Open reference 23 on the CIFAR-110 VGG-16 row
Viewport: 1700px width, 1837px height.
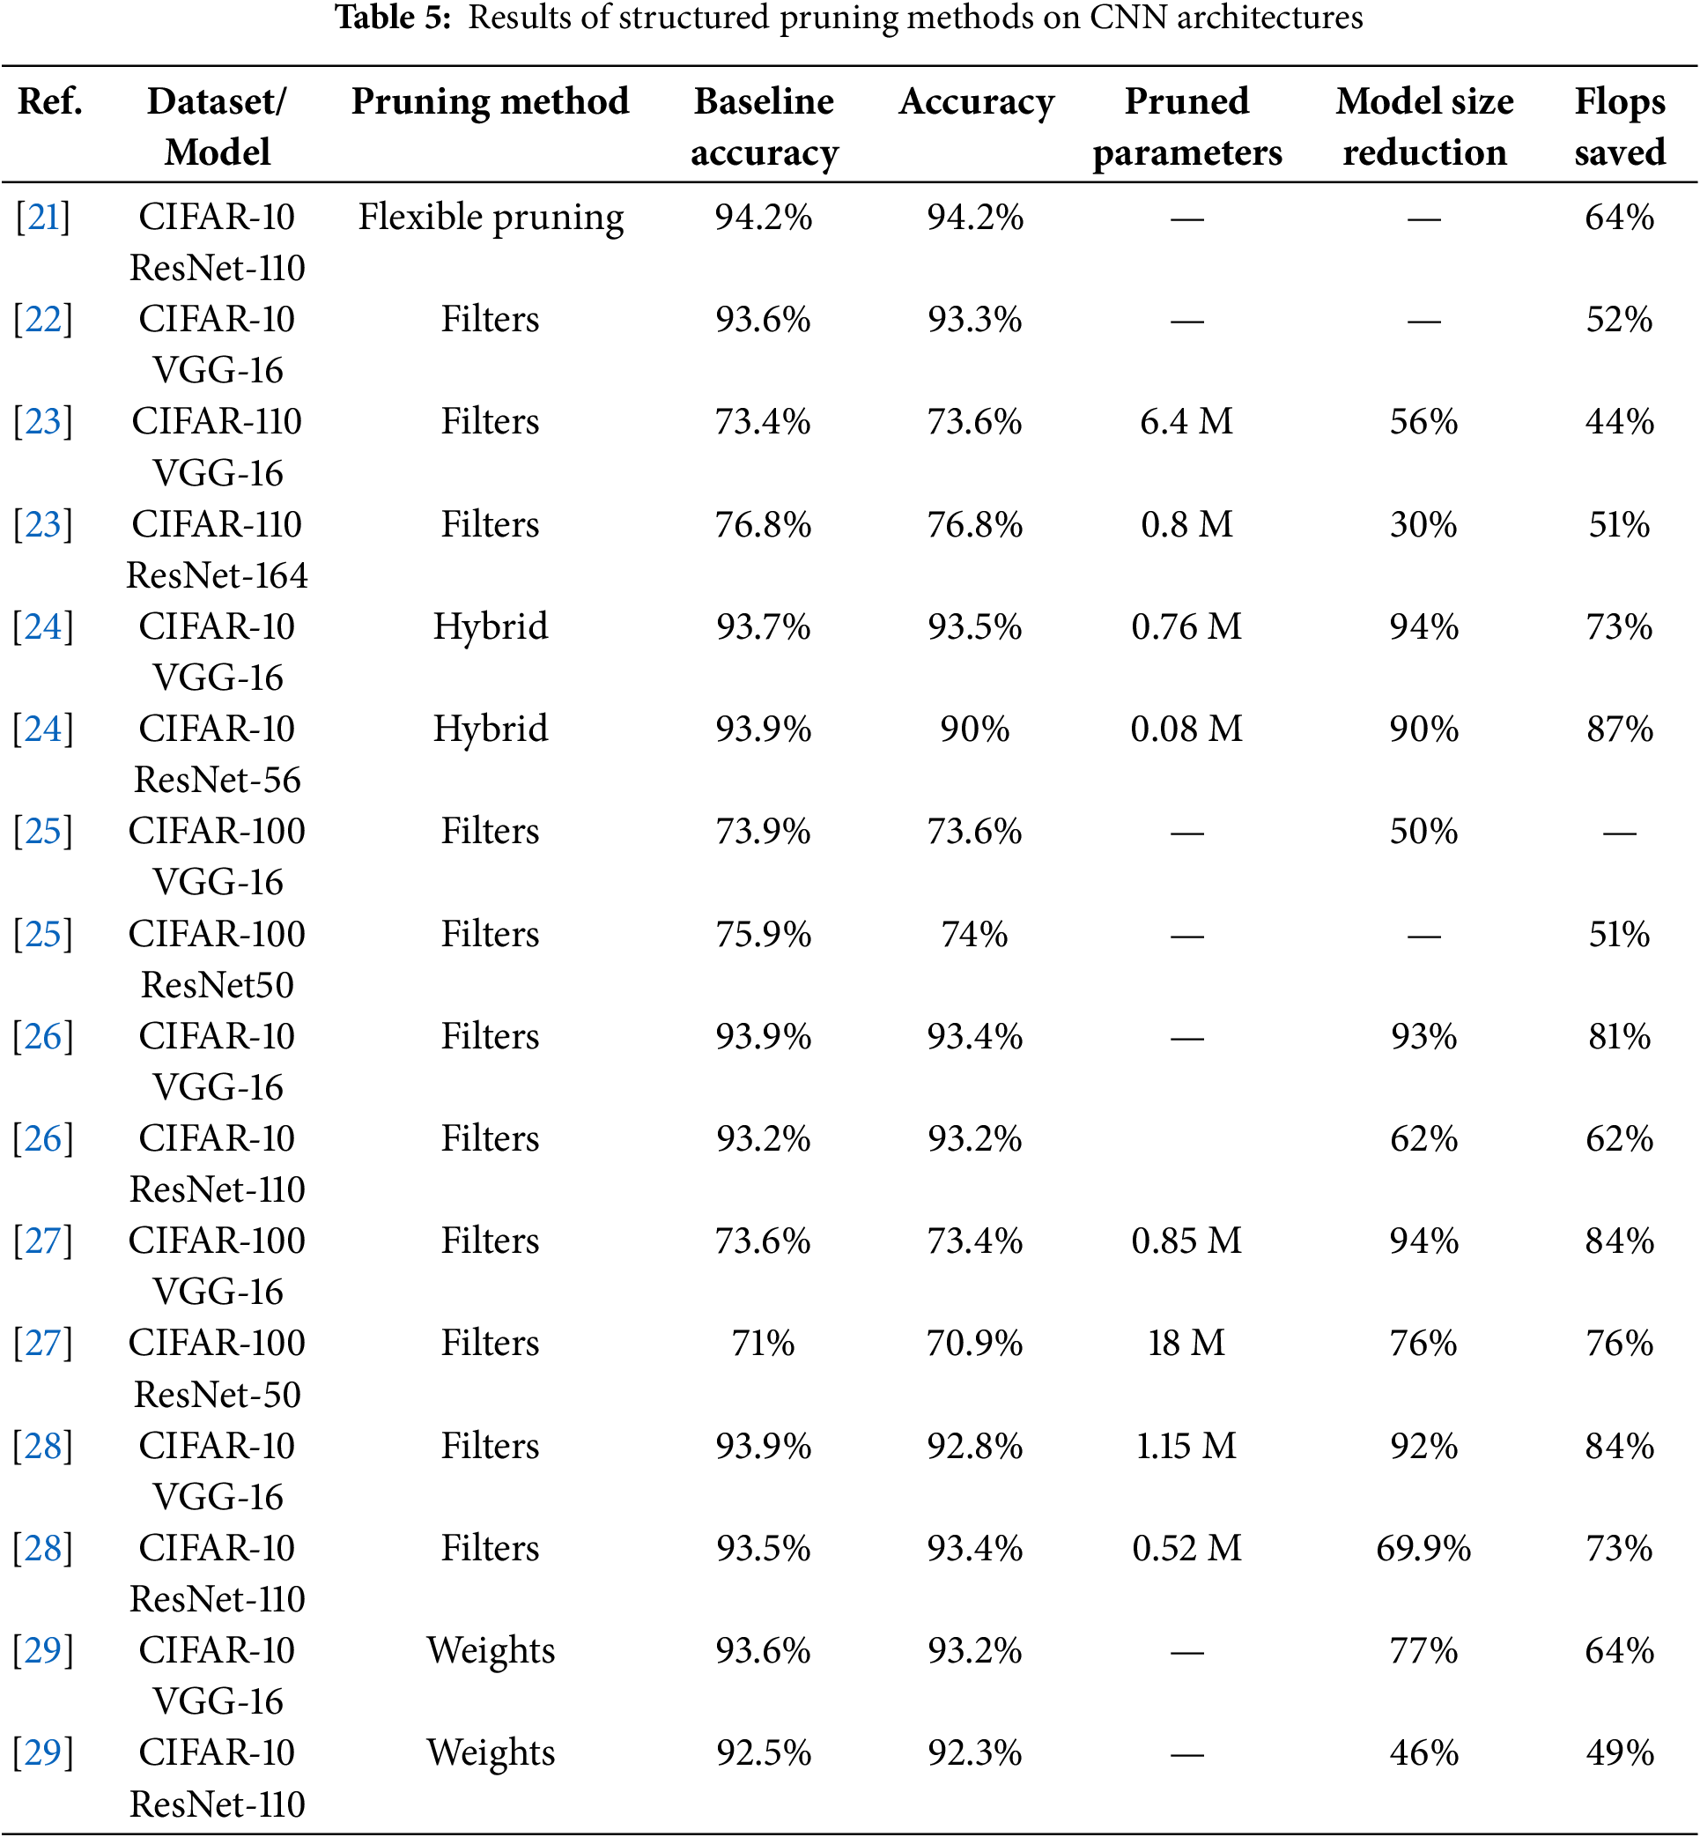click(x=43, y=422)
